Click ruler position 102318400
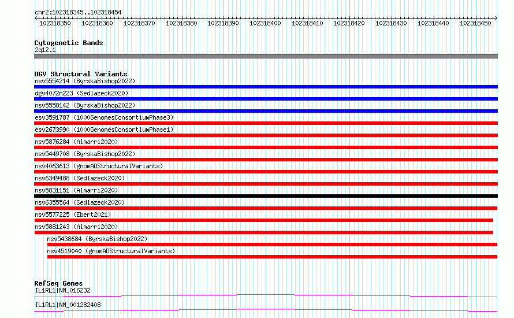Viewport: 514px width, 318px height. coord(265,23)
